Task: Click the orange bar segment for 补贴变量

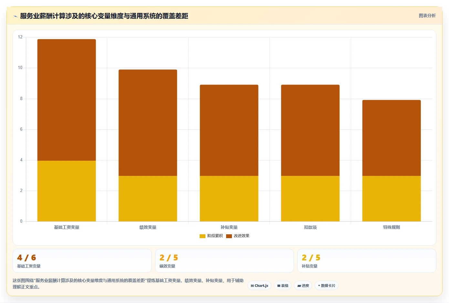Action: [x=229, y=130]
